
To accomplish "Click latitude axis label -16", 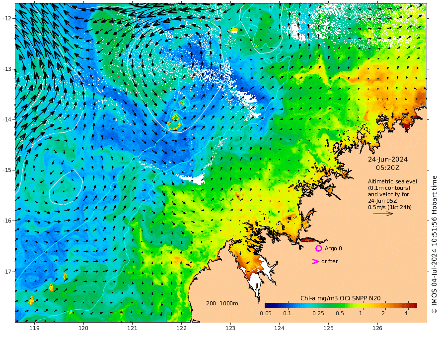I will point(7,221).
